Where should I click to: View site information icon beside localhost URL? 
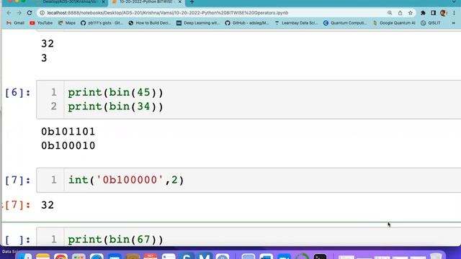pyautogui.click(x=42, y=13)
